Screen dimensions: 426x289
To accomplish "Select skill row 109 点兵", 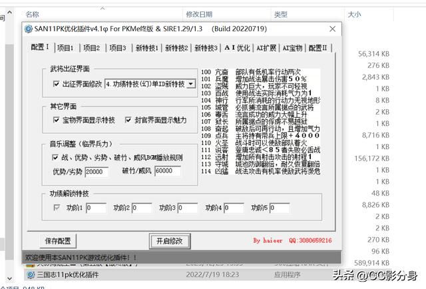I will 260,136.
